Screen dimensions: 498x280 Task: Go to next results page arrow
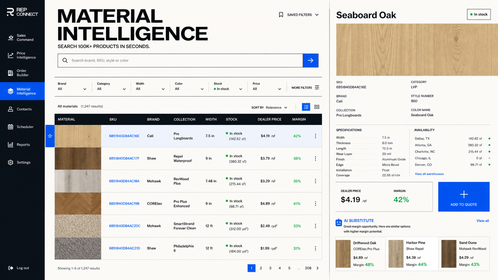[318, 268]
